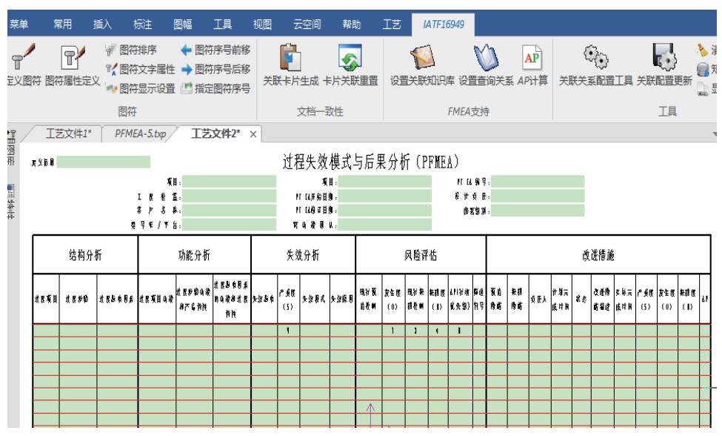The image size is (722, 436).
Task: Close the 工艺文件2 document tab
Action: pyautogui.click(x=253, y=134)
